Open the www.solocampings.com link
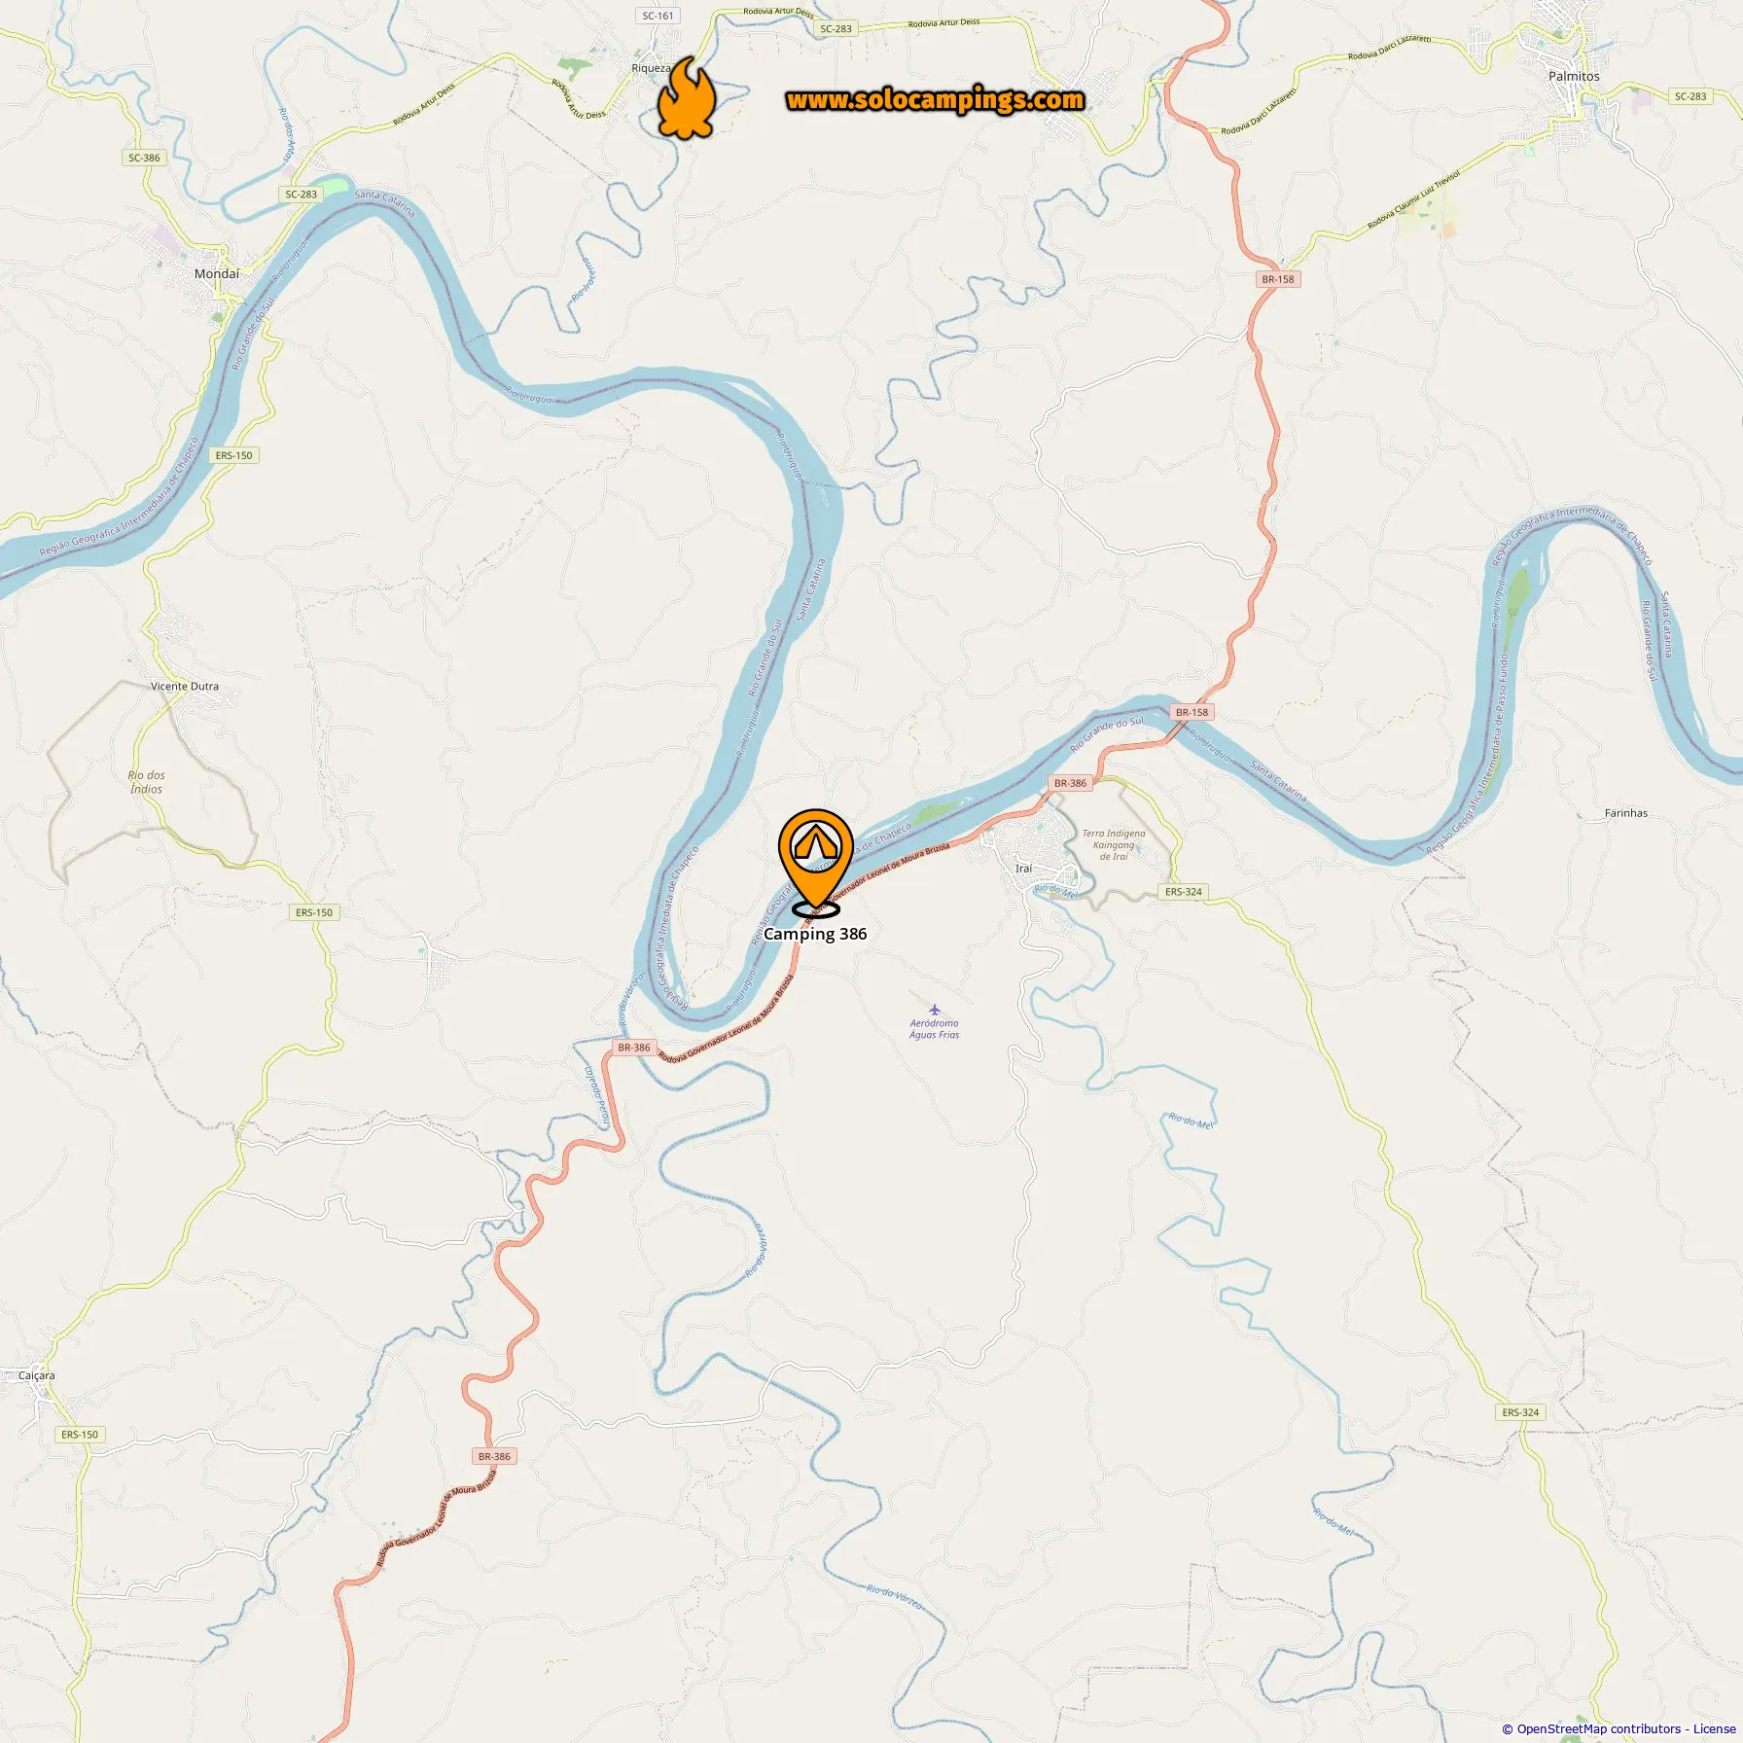The height and width of the screenshot is (1743, 1743). pos(935,100)
